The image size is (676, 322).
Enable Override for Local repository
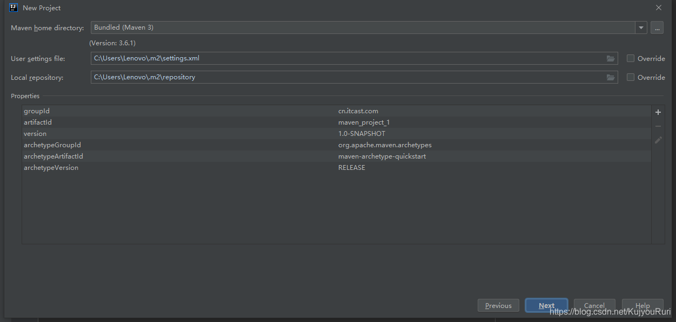pyautogui.click(x=631, y=77)
